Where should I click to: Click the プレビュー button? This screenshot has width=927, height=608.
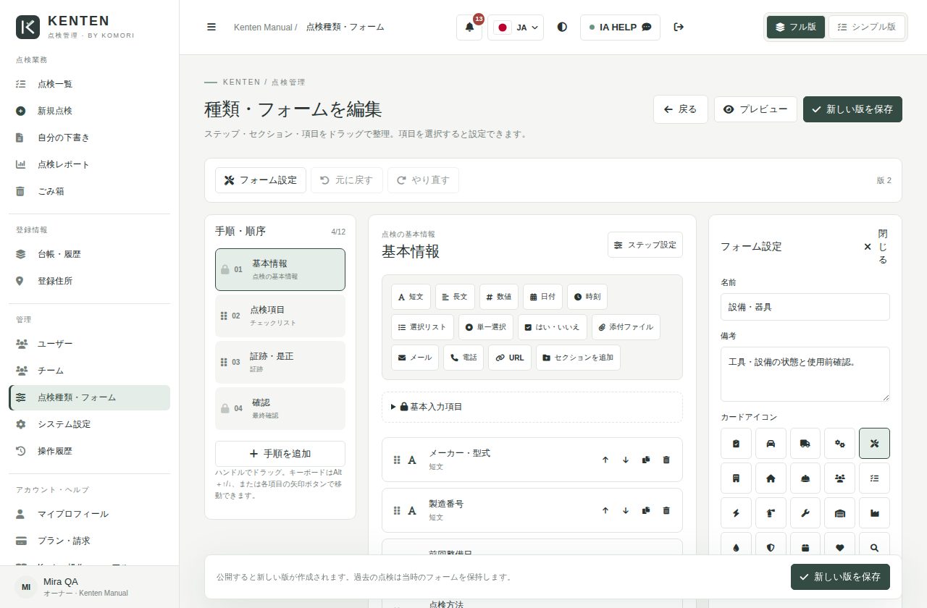pos(755,109)
